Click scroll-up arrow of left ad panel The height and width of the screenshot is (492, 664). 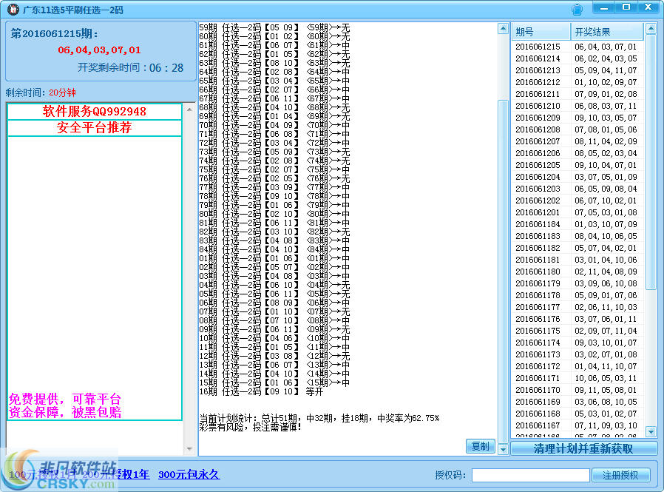189,109
